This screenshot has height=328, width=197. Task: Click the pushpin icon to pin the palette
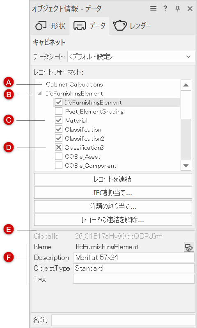pyautogui.click(x=178, y=9)
